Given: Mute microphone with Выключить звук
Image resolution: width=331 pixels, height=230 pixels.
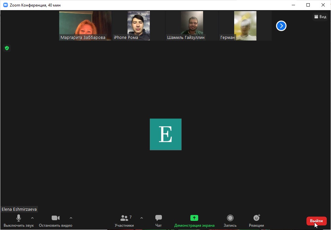Looking at the screenshot, I should pos(19,221).
